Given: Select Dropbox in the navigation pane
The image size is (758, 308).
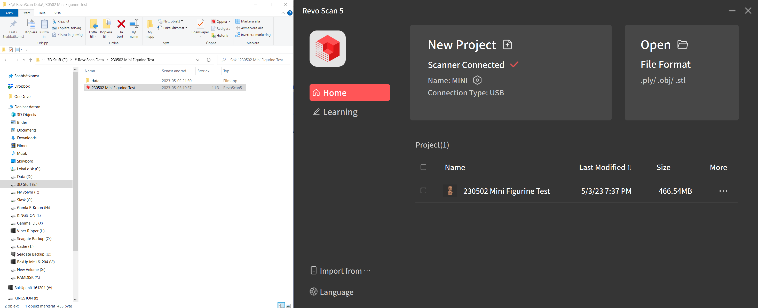Looking at the screenshot, I should click(19, 86).
